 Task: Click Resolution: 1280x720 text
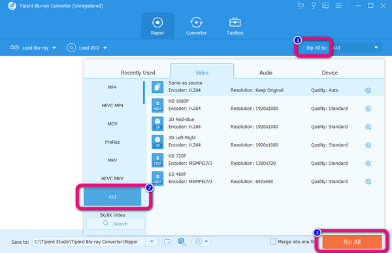(x=253, y=163)
